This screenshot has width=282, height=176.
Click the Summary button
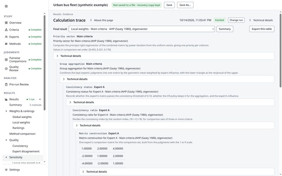point(225,29)
